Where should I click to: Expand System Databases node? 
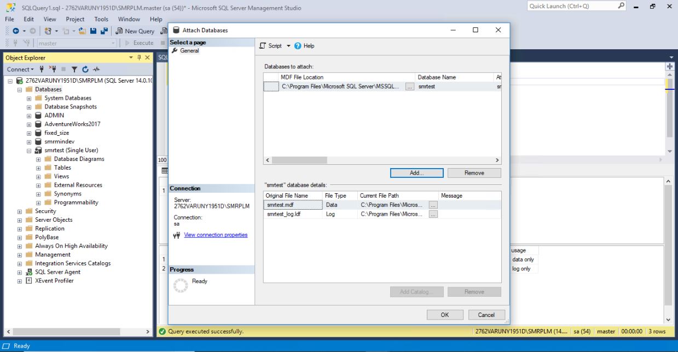[x=29, y=99]
